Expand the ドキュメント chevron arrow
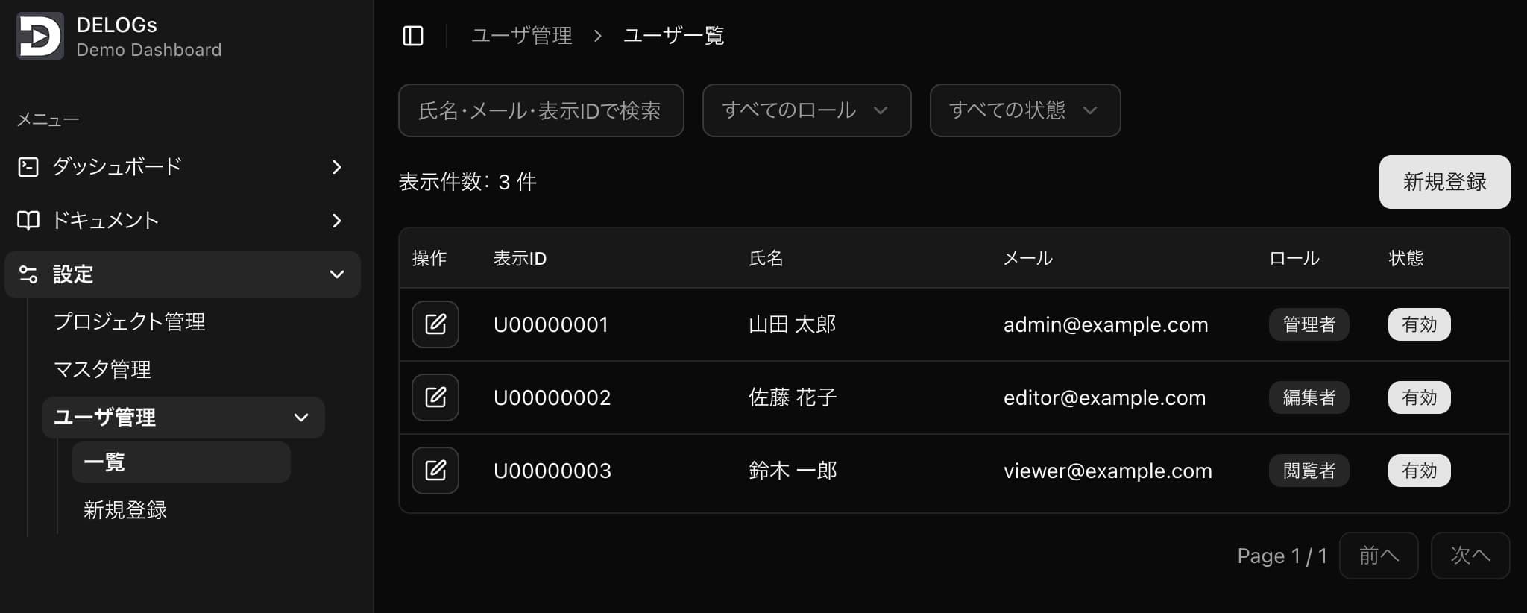This screenshot has height=613, width=1527. [x=337, y=221]
